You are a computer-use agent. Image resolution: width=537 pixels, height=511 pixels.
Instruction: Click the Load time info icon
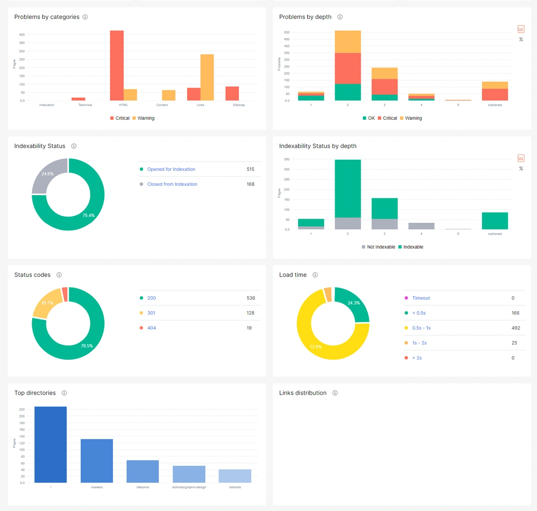click(x=315, y=275)
